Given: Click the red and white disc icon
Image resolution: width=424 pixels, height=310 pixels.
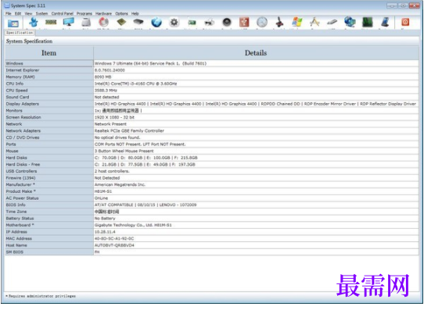Looking at the screenshot, I should click(x=103, y=22).
